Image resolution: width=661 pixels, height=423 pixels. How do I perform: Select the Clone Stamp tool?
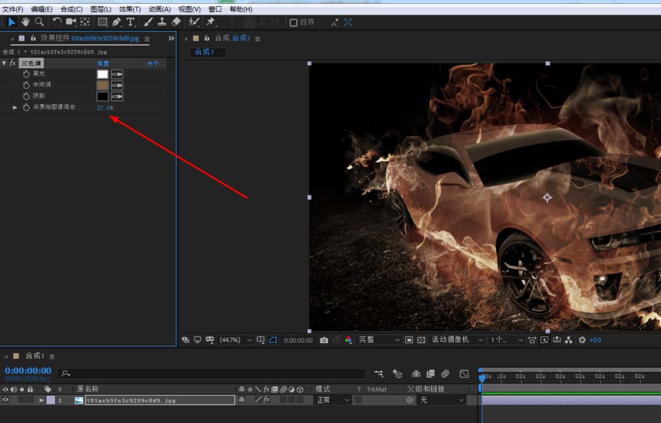click(162, 22)
